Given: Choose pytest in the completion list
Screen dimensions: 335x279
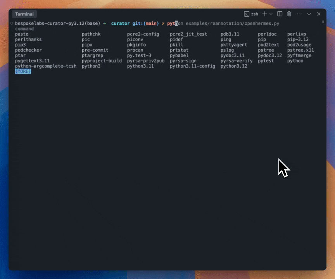Looking at the screenshot, I should coord(266,61).
